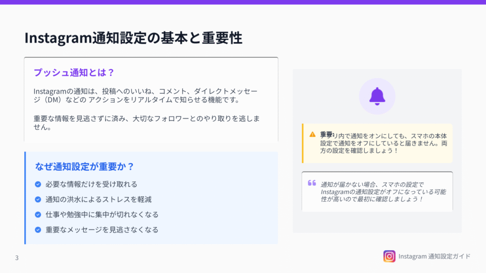Click the bold 重要 label in the yellow box
Viewport: 486px width, 273px height.
tap(327, 135)
